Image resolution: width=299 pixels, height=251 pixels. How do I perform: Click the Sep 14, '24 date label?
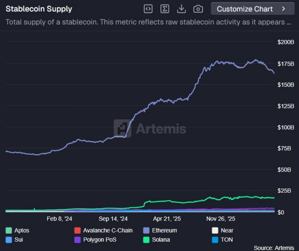[113, 219]
